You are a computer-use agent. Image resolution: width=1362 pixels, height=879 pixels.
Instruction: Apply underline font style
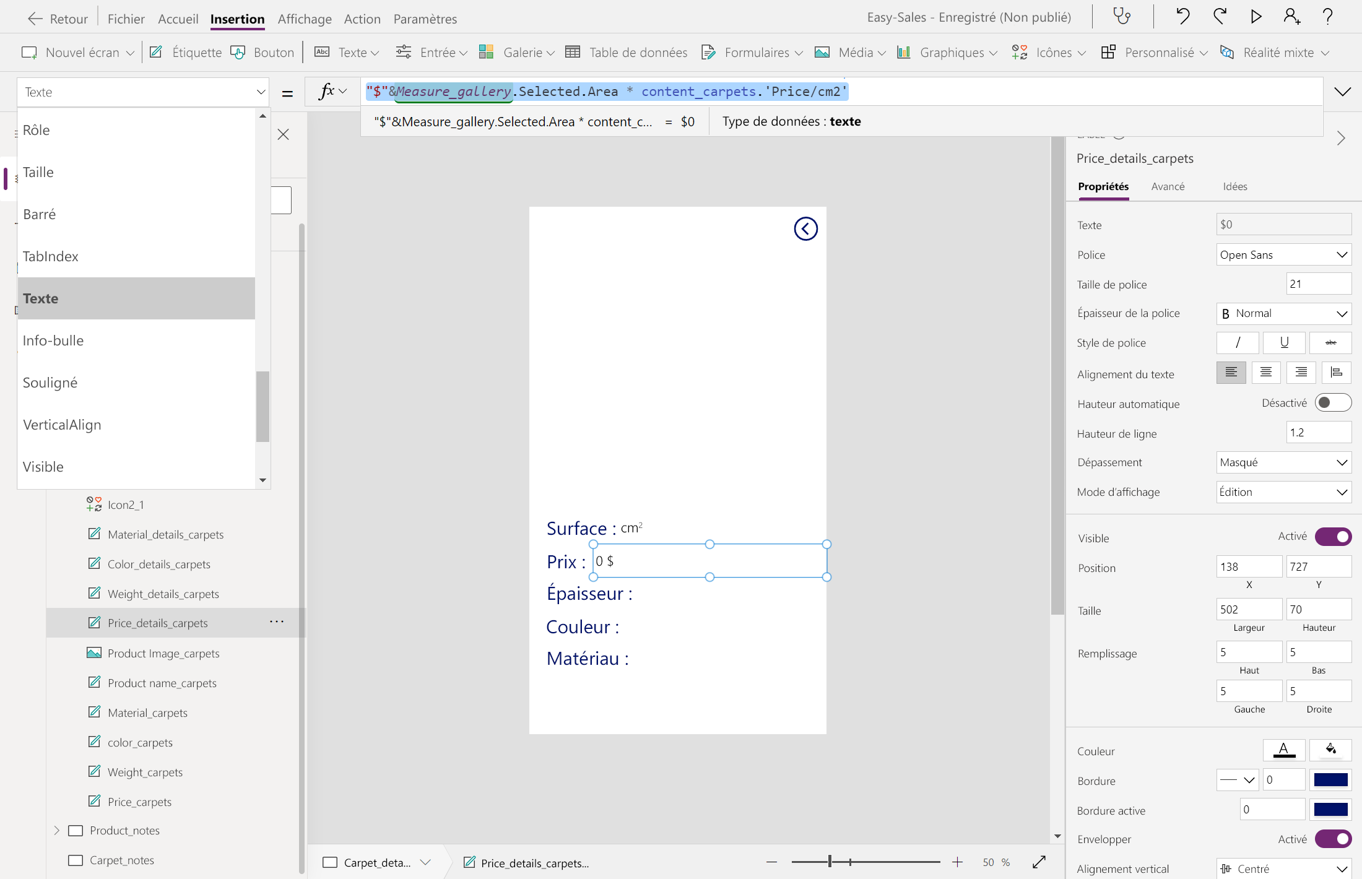point(1284,342)
